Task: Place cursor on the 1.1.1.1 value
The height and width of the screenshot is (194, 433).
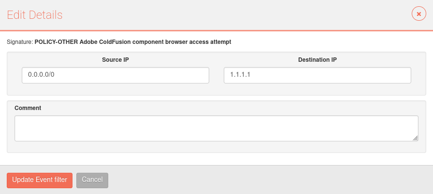Action: tap(240, 75)
